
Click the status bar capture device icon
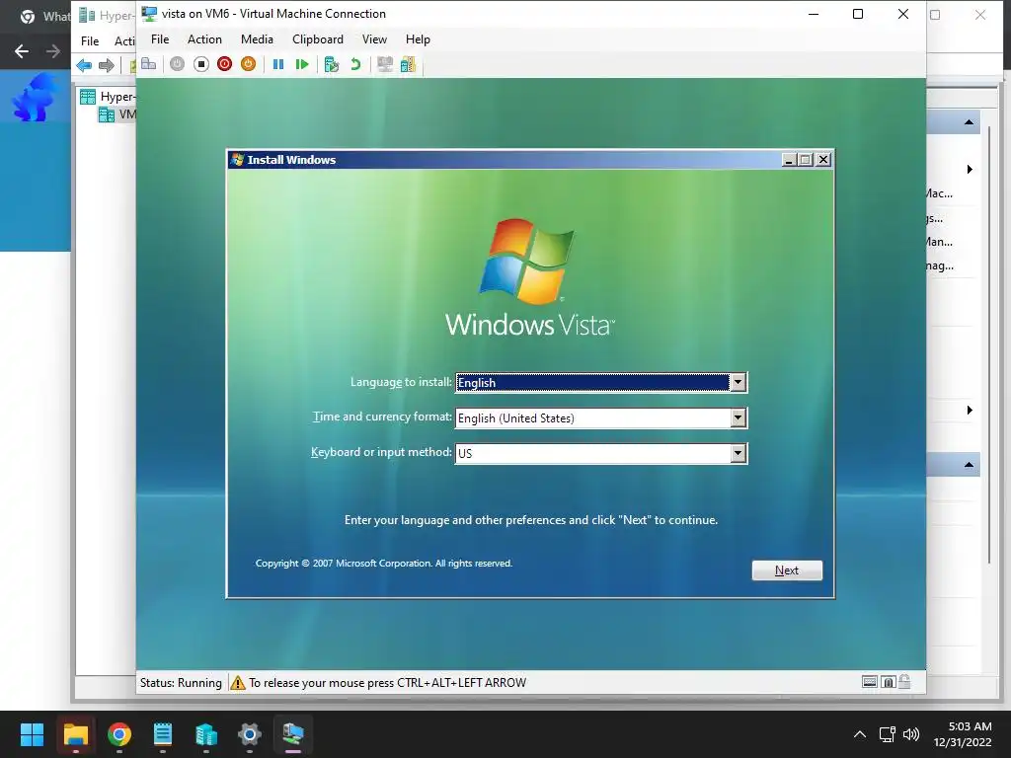point(888,682)
